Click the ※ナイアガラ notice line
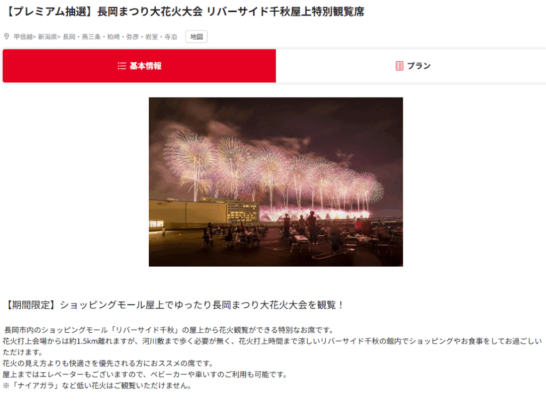546x402 pixels. click(x=97, y=385)
